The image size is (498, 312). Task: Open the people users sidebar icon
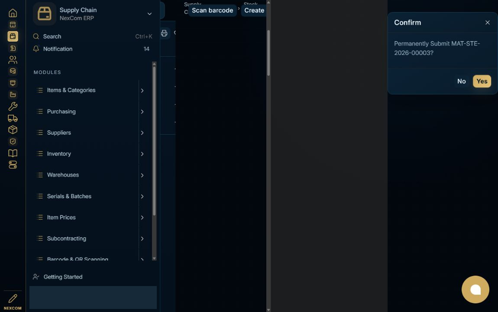click(x=13, y=60)
